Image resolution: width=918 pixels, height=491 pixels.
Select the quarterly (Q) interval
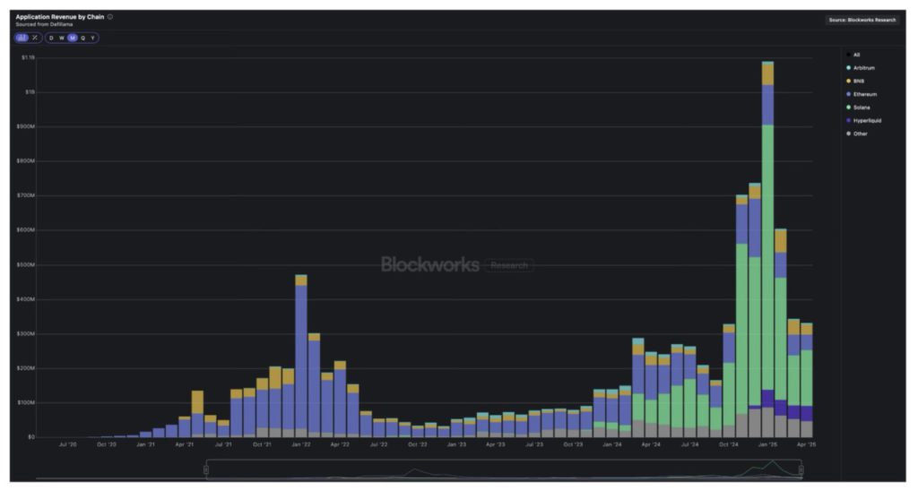82,38
